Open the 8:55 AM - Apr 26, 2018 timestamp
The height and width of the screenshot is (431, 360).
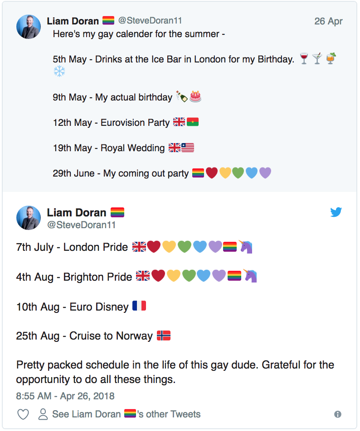click(x=65, y=396)
